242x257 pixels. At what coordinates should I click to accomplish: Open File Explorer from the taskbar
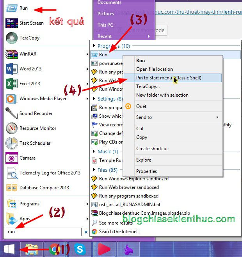point(32,249)
